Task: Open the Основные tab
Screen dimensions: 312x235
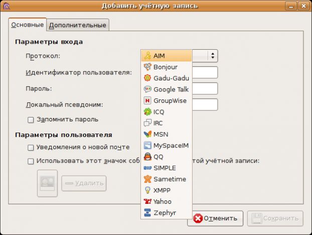Action: (28, 25)
